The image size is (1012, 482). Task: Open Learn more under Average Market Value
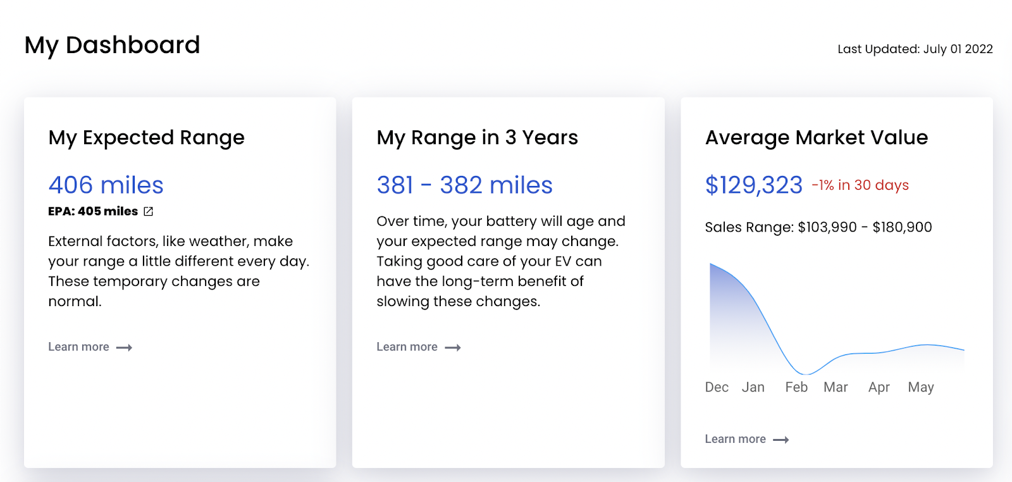pos(736,439)
